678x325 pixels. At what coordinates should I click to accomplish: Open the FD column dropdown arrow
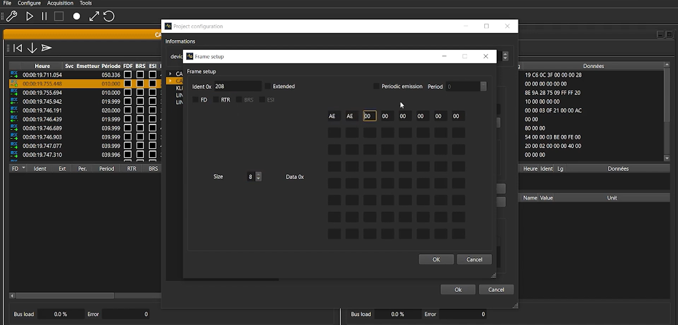pos(24,168)
